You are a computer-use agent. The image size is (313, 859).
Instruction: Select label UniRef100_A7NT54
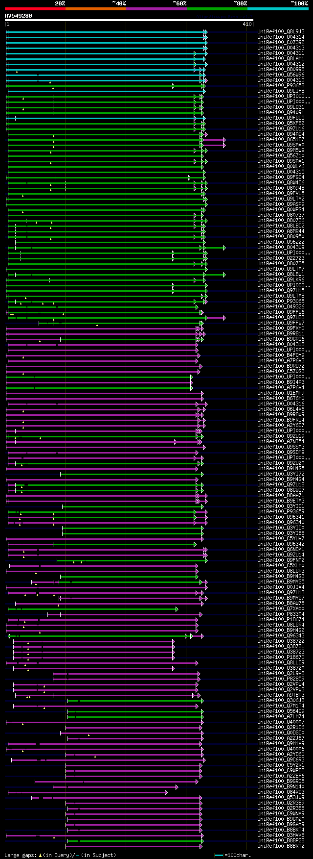coord(281,441)
